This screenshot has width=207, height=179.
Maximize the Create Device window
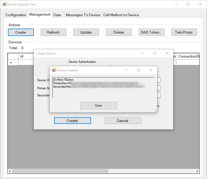coord(155,53)
